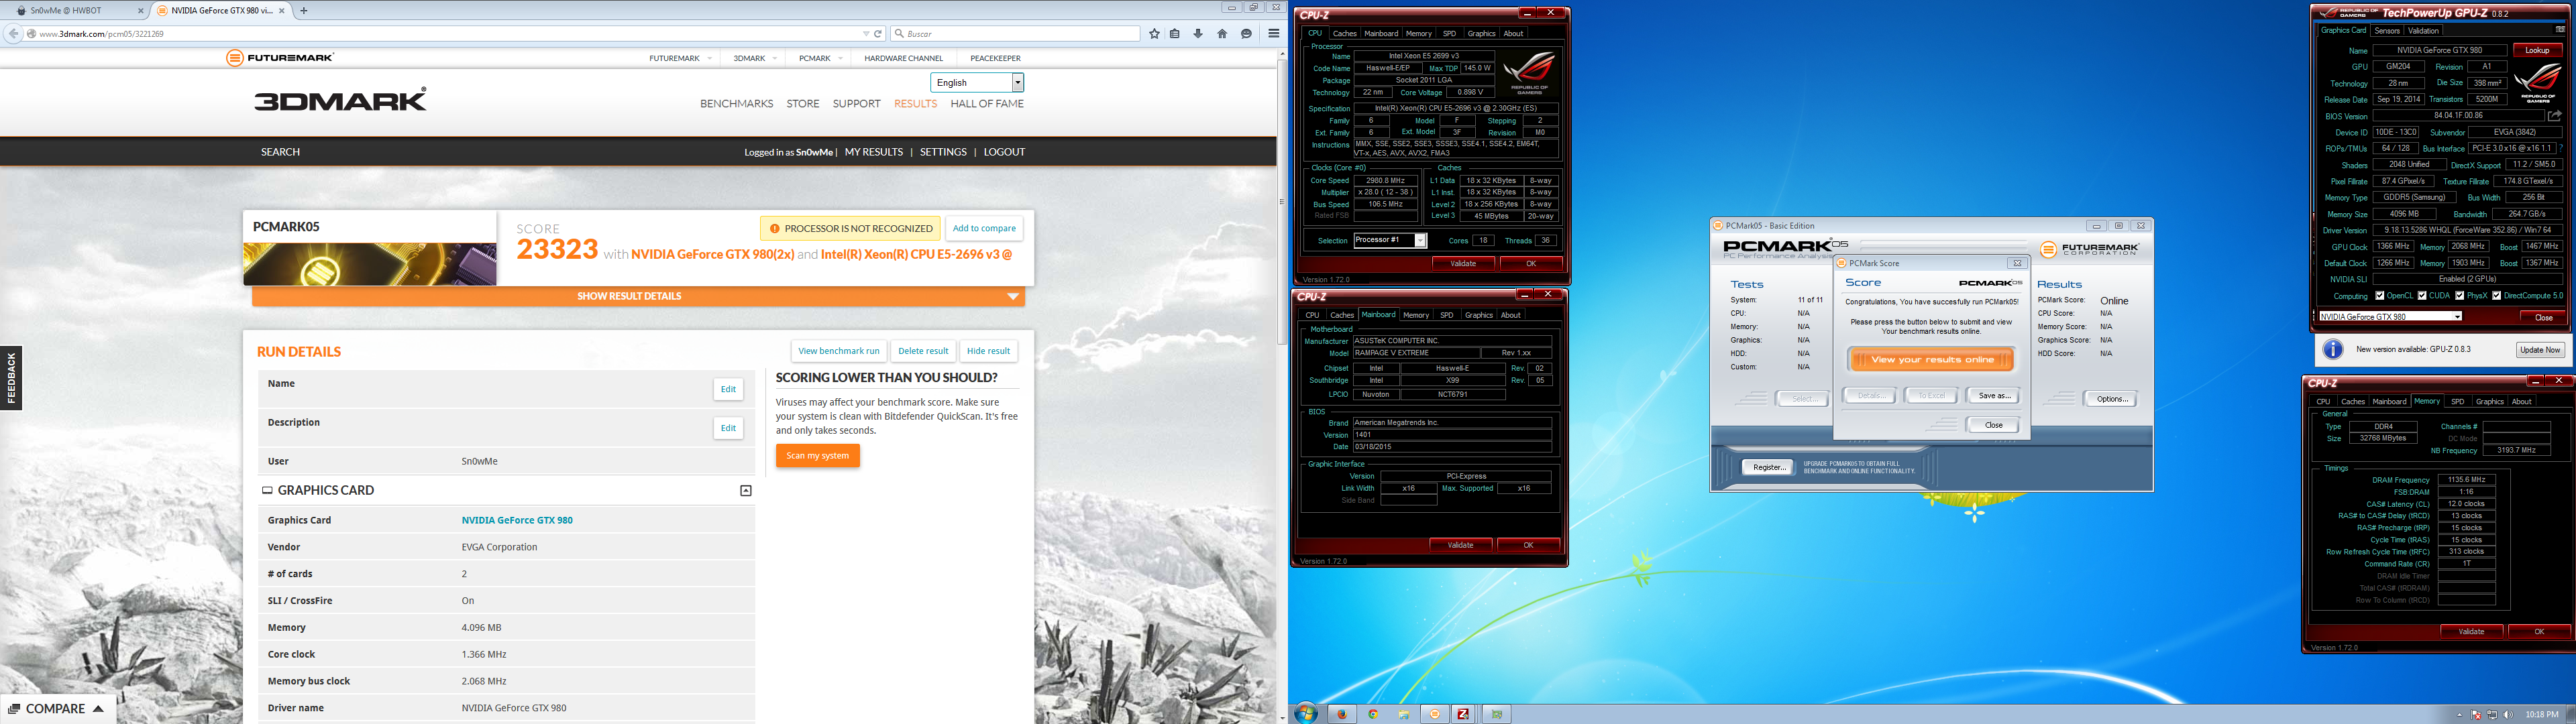Click the MY RESULTS link
The image size is (2576, 724).
[x=874, y=152]
